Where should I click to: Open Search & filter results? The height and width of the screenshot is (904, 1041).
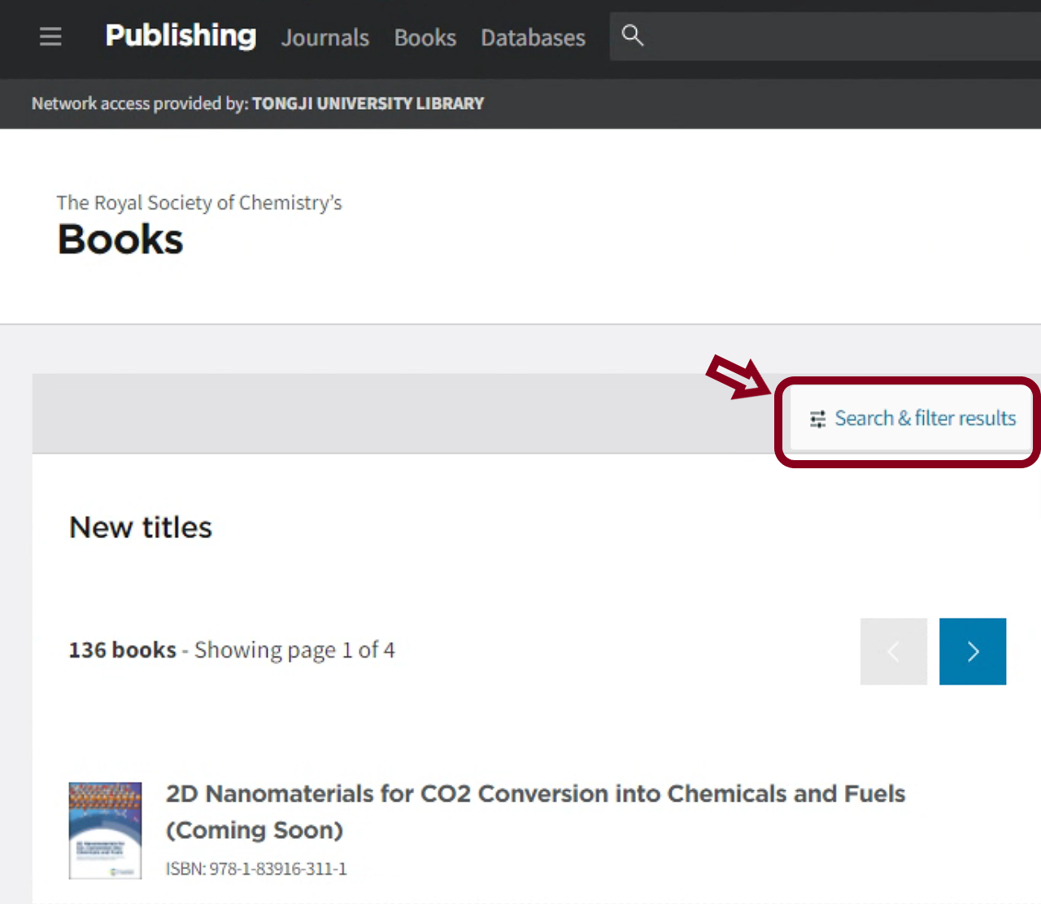click(x=924, y=419)
